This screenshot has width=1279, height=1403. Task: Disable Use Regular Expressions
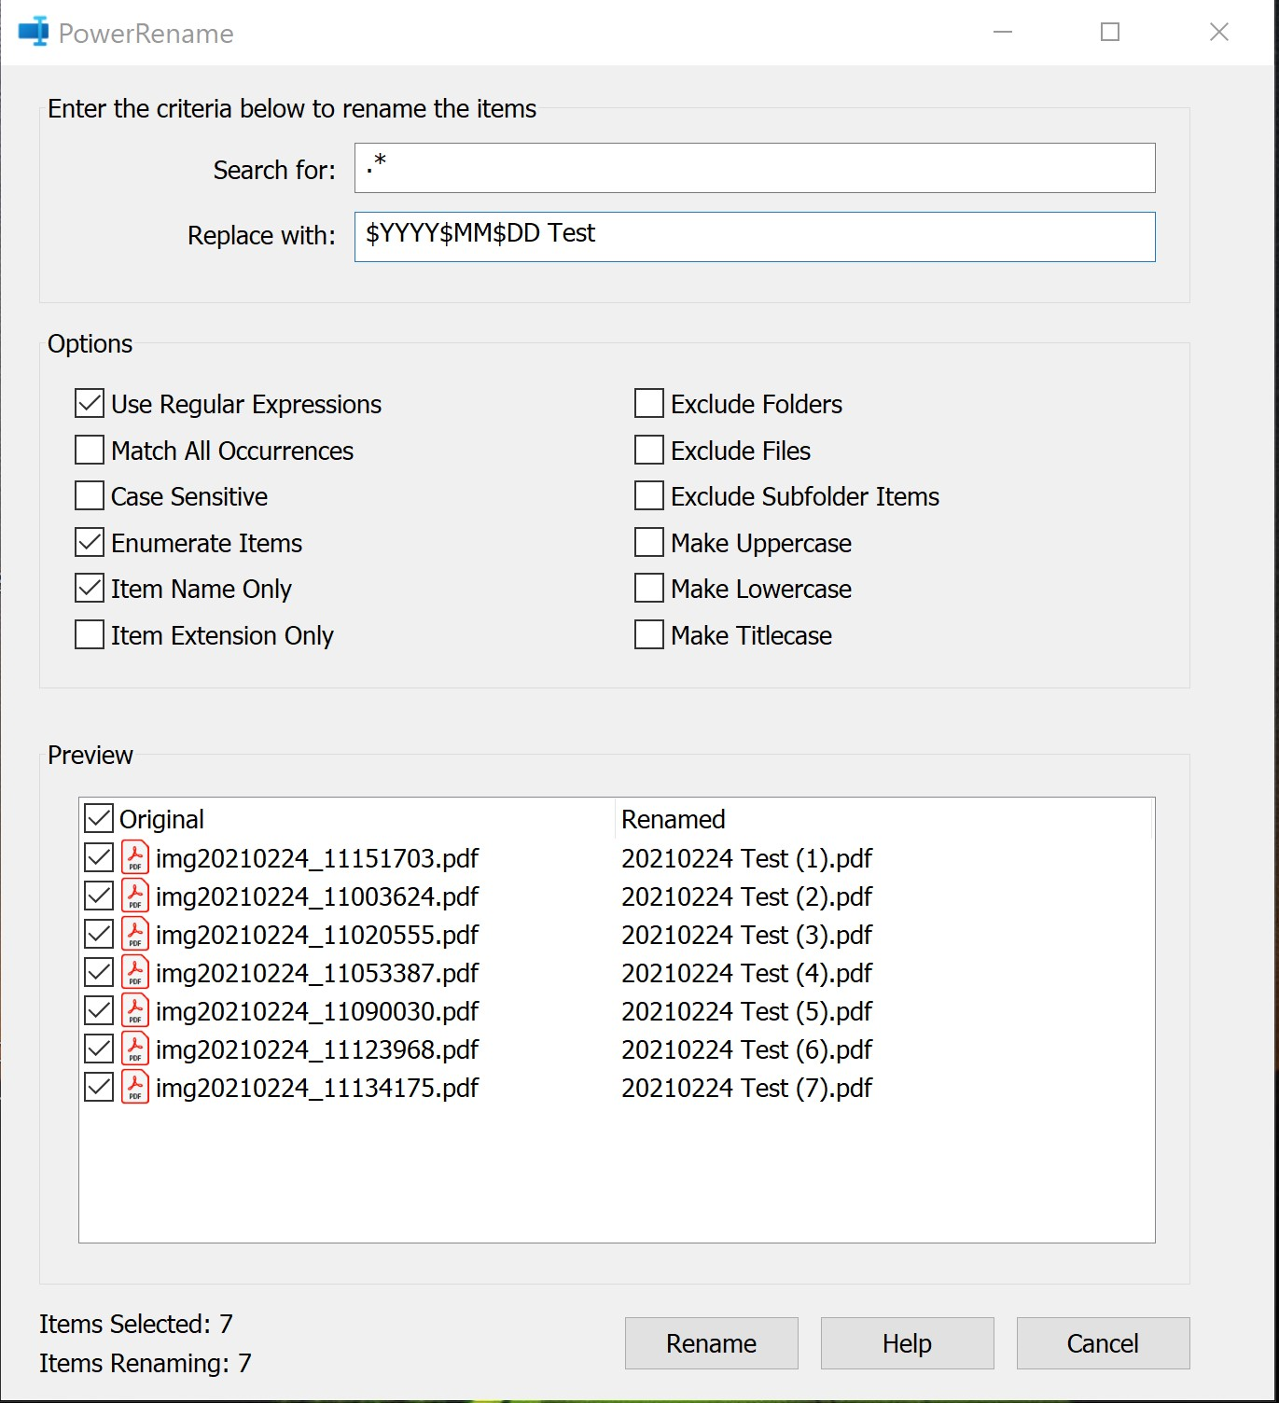[x=89, y=403]
